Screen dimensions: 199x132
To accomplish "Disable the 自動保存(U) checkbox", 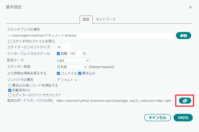I will click(x=10, y=90).
